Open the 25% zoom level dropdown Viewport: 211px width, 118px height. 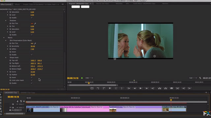(89, 78)
